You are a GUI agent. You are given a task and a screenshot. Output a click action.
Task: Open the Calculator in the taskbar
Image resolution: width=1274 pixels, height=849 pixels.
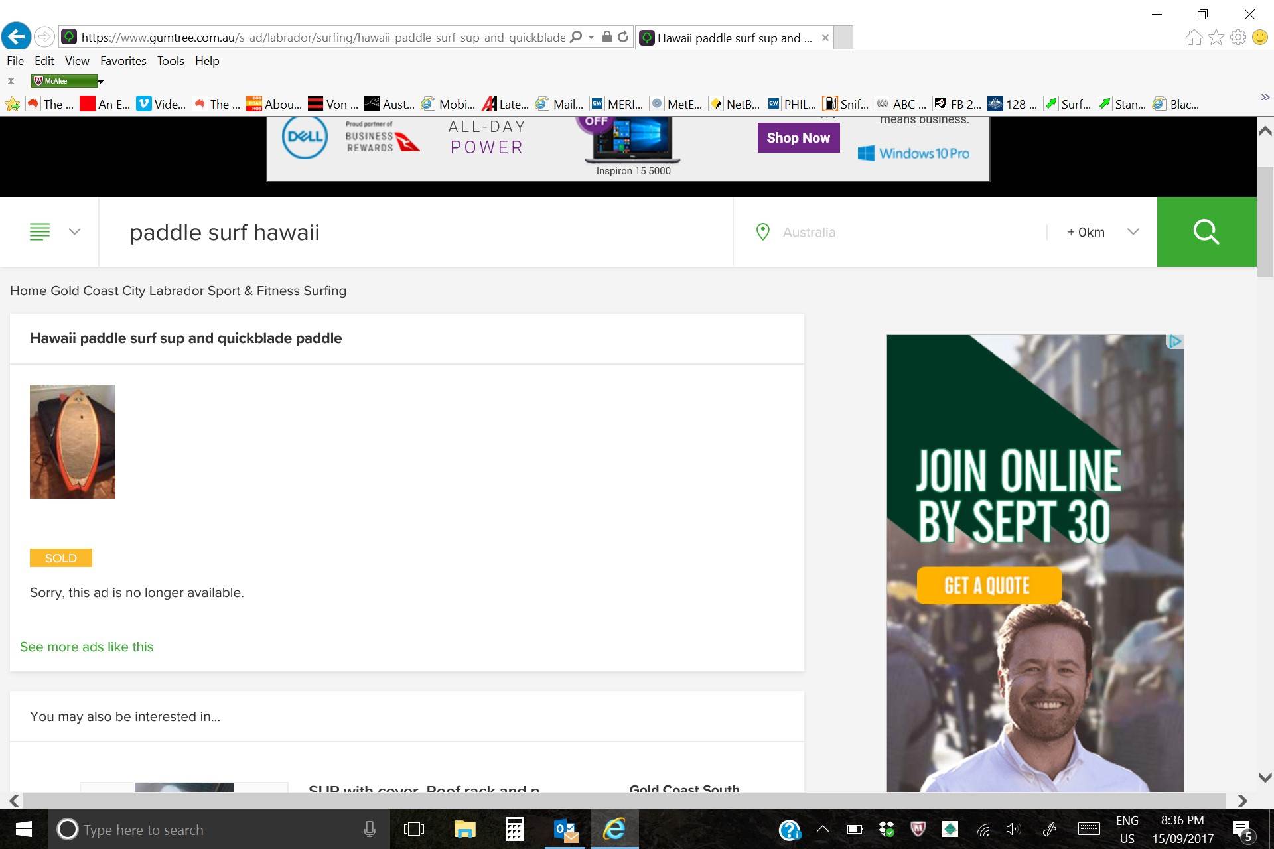point(514,829)
